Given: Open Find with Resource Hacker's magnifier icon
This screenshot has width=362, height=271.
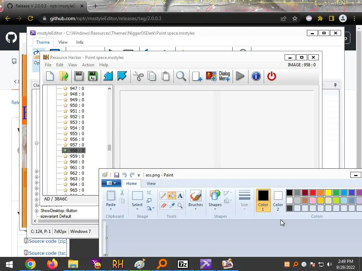Looking at the screenshot, I should tap(181, 76).
